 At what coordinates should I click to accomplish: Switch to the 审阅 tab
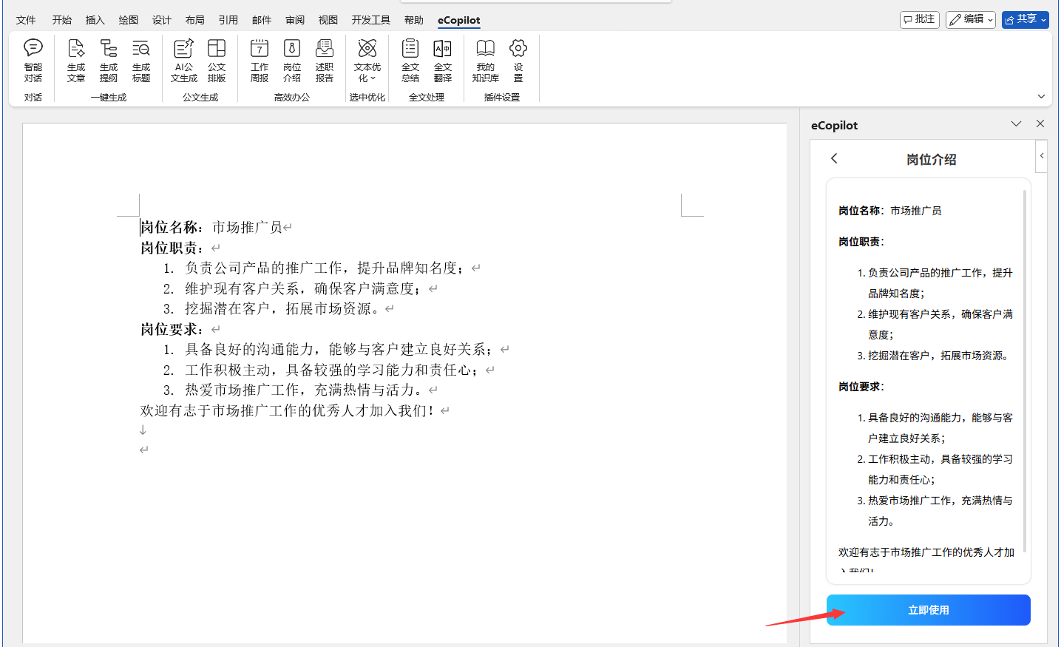coord(295,20)
